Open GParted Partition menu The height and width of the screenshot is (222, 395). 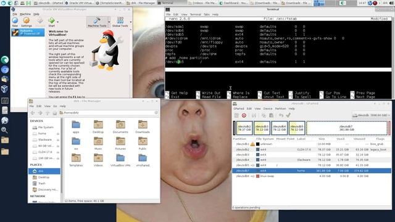click(280, 109)
